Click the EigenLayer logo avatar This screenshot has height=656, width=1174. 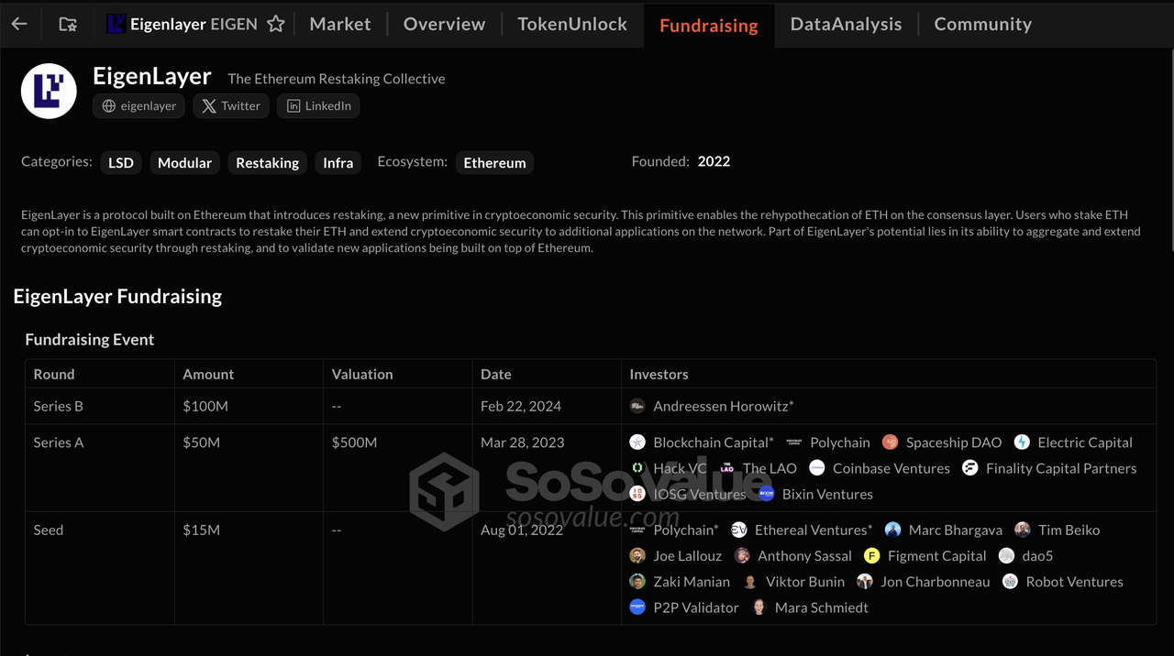tap(49, 91)
